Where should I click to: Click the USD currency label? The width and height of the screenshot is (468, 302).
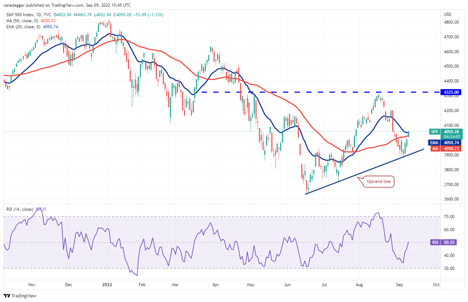click(x=448, y=14)
